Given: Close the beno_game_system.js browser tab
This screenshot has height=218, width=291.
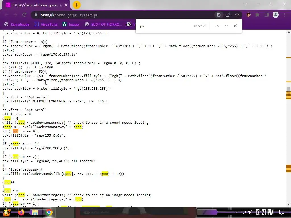Looking at the screenshot, I should [66, 5].
